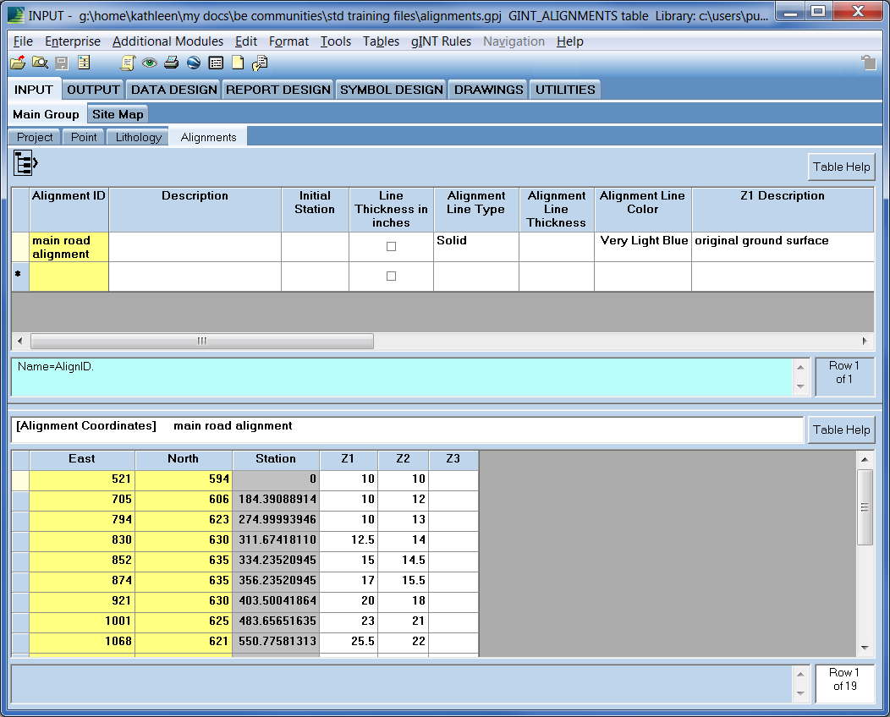Click the upper Table Help button

[x=841, y=167]
